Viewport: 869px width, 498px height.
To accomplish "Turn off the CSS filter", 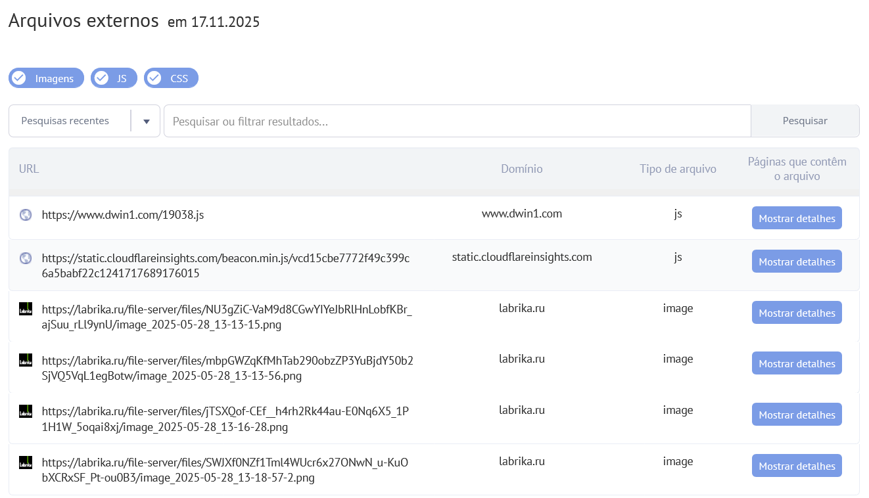I will pyautogui.click(x=171, y=78).
